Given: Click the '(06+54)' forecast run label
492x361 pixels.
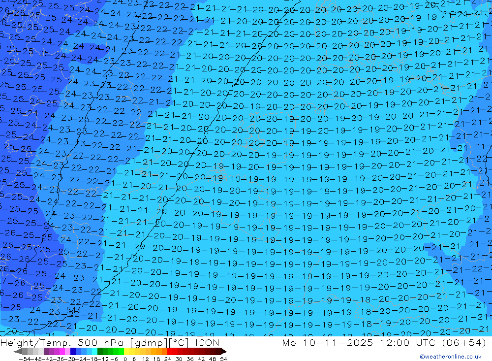Looking at the screenshot, I should click(464, 342).
